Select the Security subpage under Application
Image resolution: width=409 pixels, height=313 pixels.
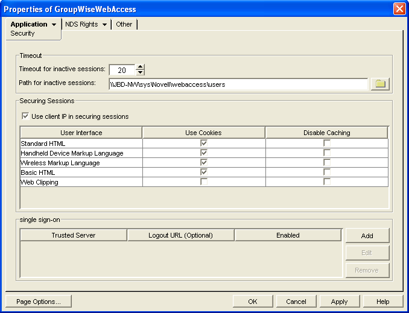23,34
